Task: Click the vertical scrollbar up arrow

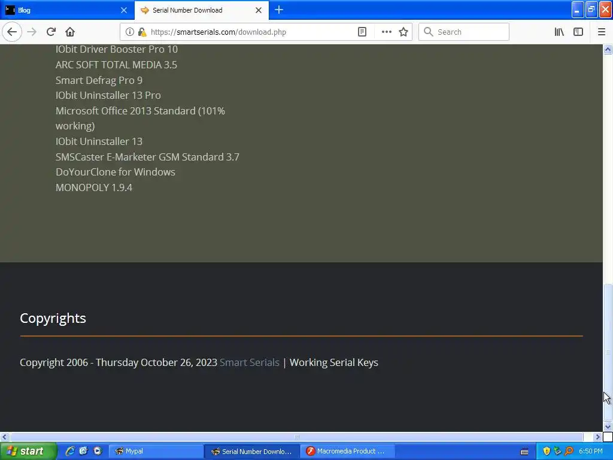Action: point(608,49)
